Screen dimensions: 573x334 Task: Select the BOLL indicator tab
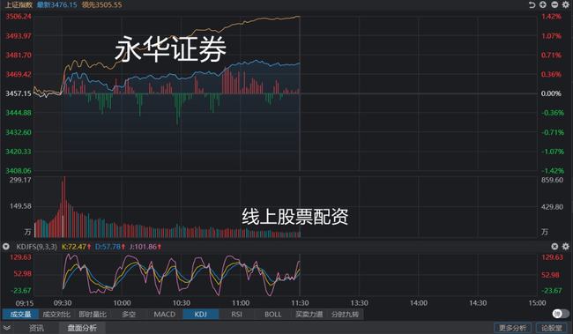(273, 315)
